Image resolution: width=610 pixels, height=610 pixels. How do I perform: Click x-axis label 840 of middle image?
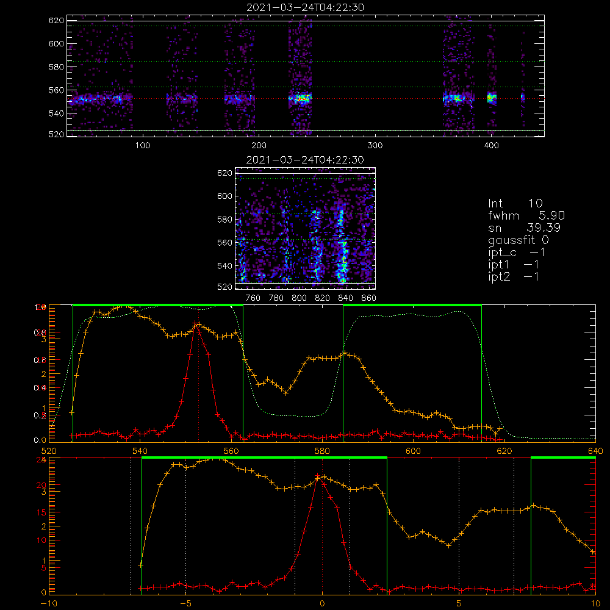tap(345, 298)
